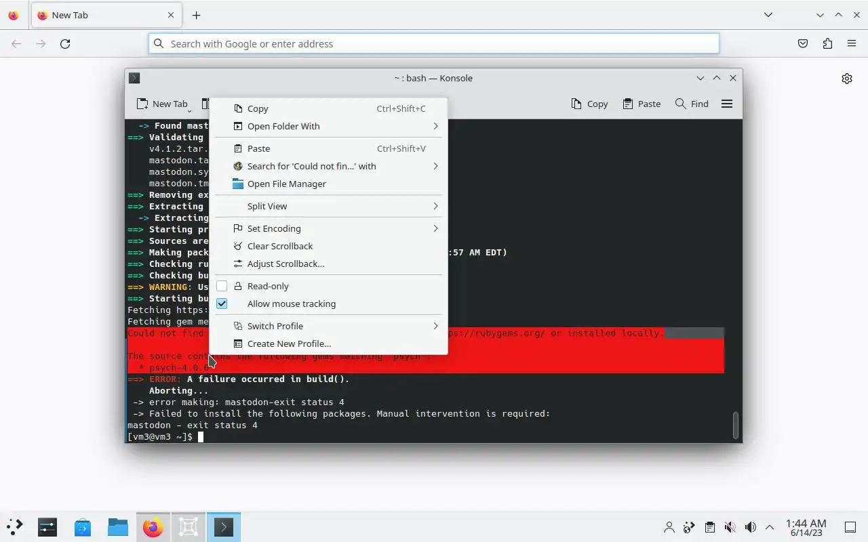Open the 'Open Folder With' submenu
868x542 pixels.
pyautogui.click(x=329, y=126)
